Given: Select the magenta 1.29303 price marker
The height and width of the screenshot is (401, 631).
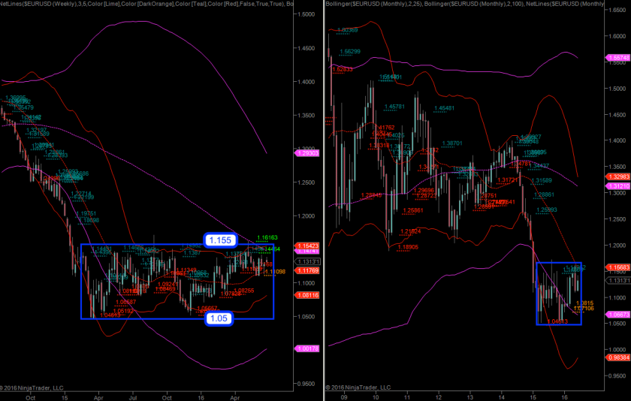Looking at the screenshot, I should 307,153.
